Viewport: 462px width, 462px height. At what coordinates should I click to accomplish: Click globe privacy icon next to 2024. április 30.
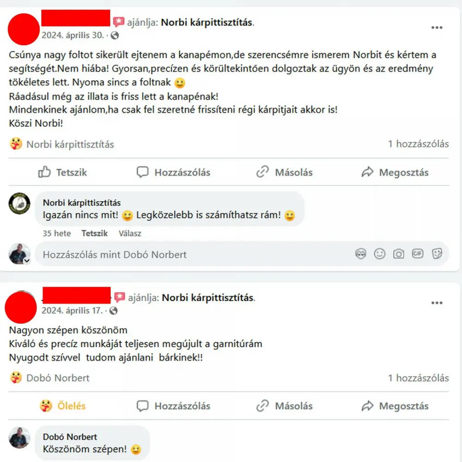pyautogui.click(x=115, y=36)
